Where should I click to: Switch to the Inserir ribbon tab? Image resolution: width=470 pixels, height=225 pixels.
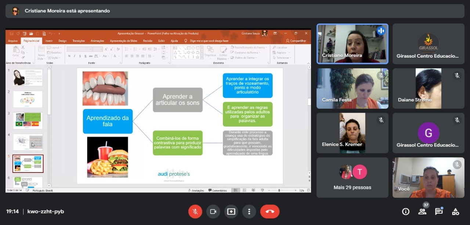click(49, 41)
